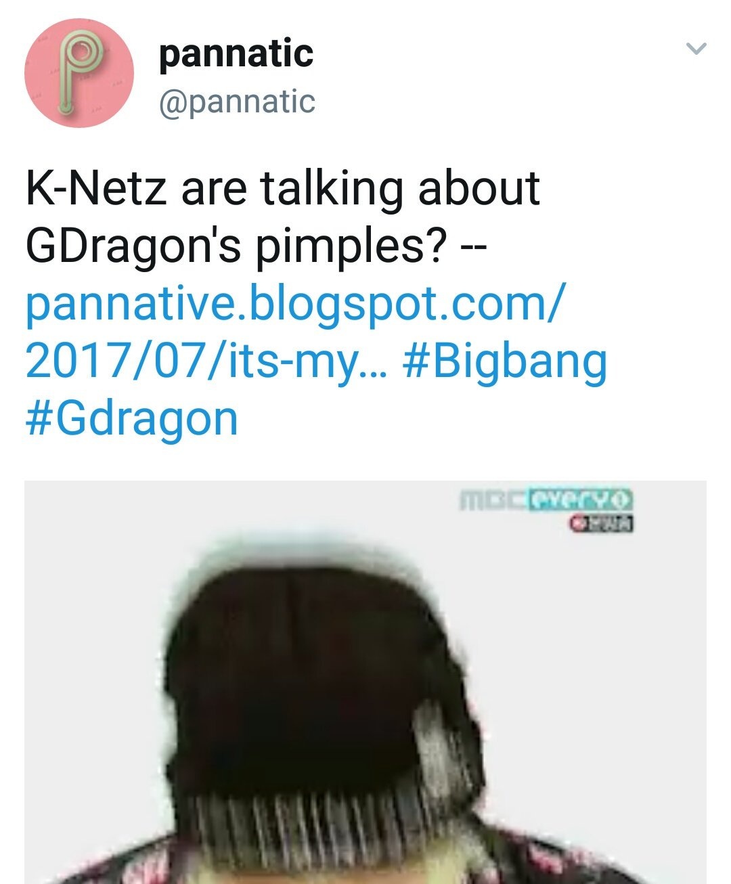The width and height of the screenshot is (731, 884).
Task: Open the attached tweet image
Action: click(365, 682)
